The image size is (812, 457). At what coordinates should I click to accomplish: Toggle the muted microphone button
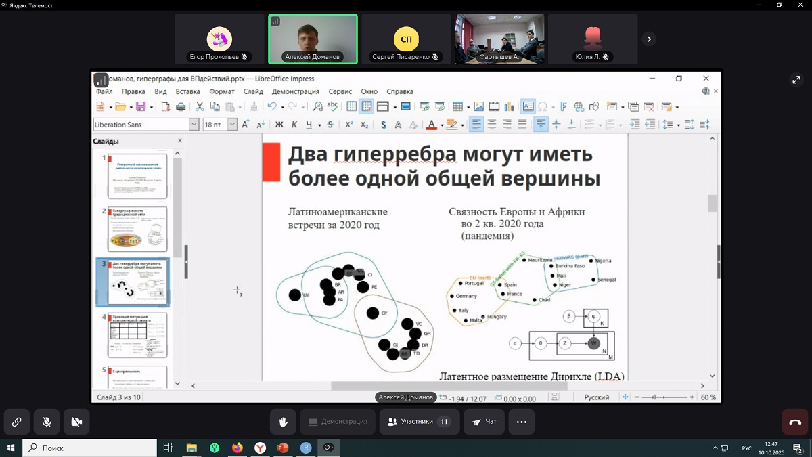pos(47,422)
